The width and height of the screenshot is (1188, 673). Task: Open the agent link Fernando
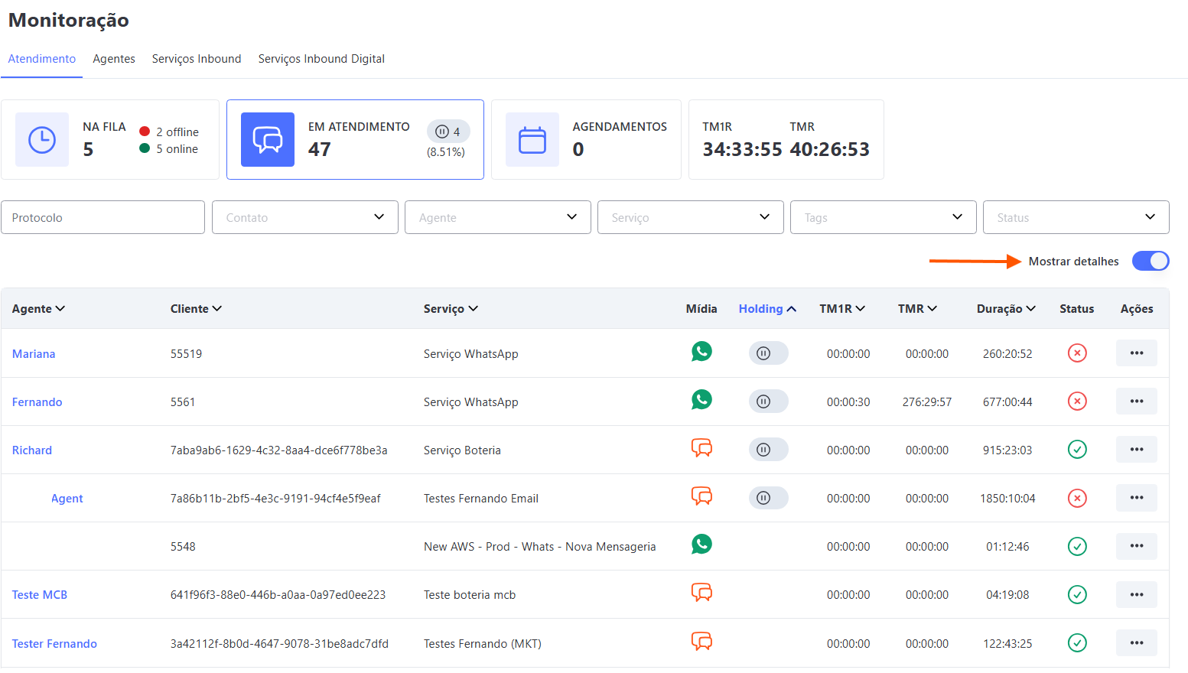coord(37,402)
